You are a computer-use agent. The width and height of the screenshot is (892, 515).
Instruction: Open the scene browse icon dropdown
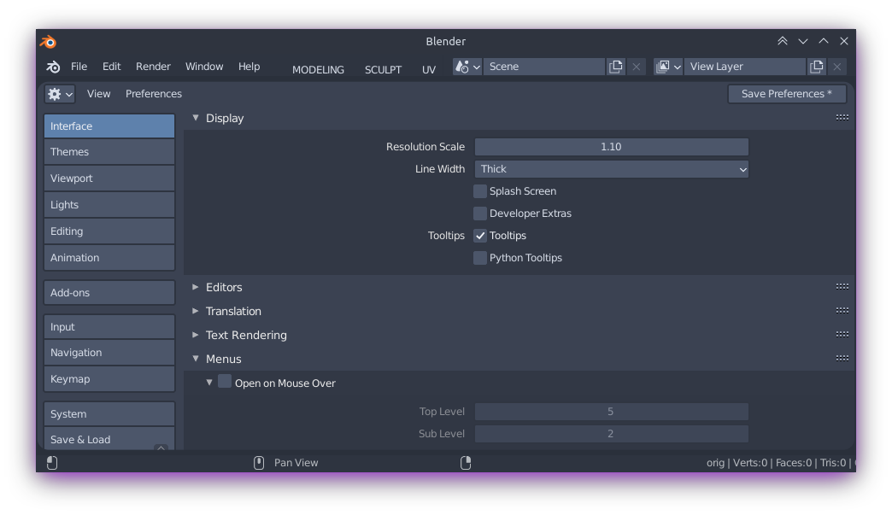(467, 67)
